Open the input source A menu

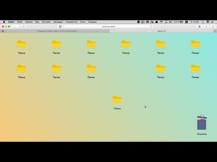click(x=186, y=22)
